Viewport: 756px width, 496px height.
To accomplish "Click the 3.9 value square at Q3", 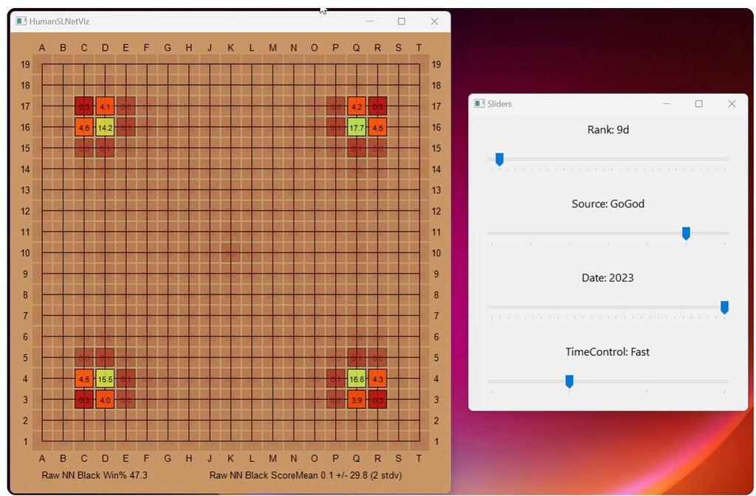I will 357,400.
